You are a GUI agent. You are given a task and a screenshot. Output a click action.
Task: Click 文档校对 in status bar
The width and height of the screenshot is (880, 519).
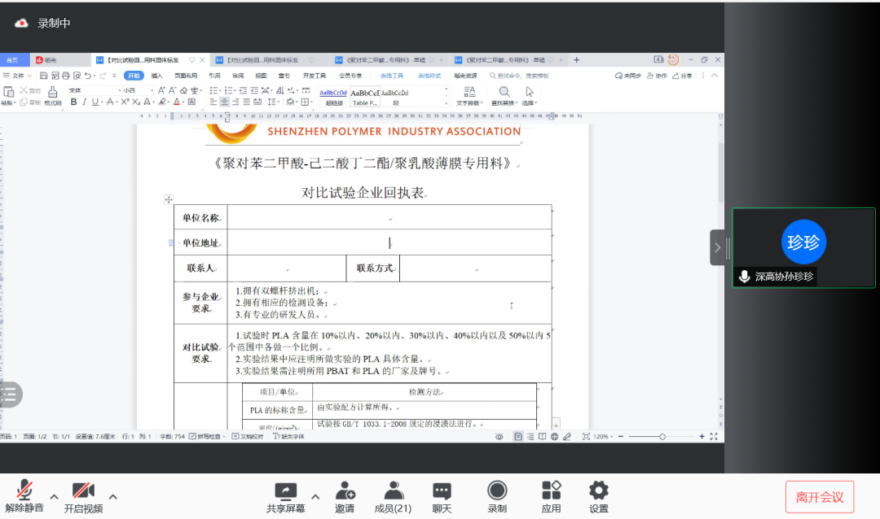[248, 437]
